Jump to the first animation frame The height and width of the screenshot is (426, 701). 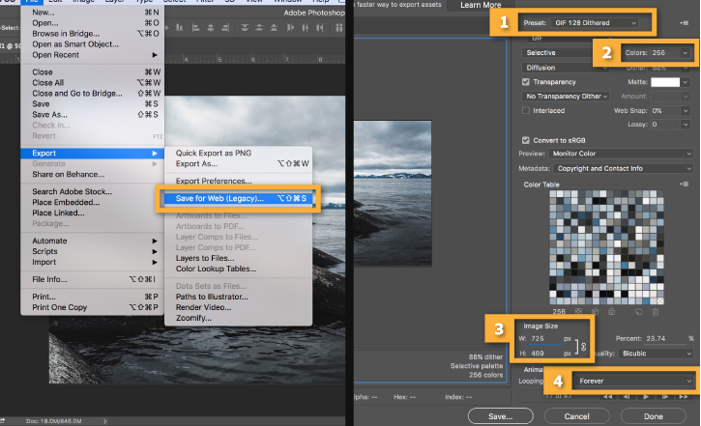[x=608, y=396]
